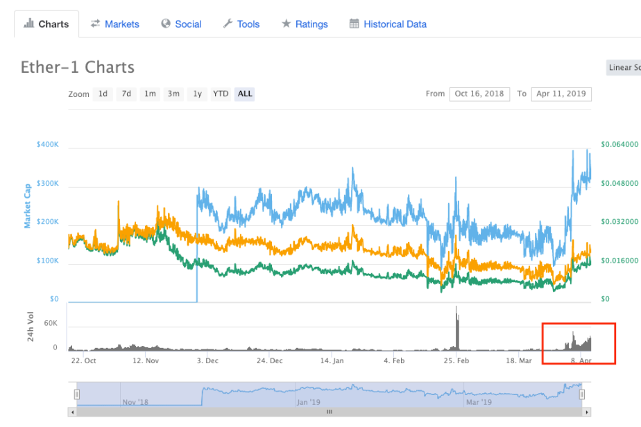Click the star icon beside Ratings
641x427 pixels.
[x=286, y=24]
